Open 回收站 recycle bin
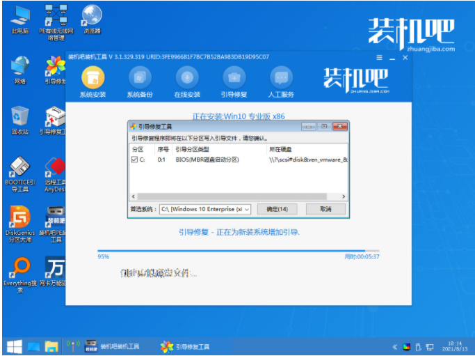 click(20, 121)
